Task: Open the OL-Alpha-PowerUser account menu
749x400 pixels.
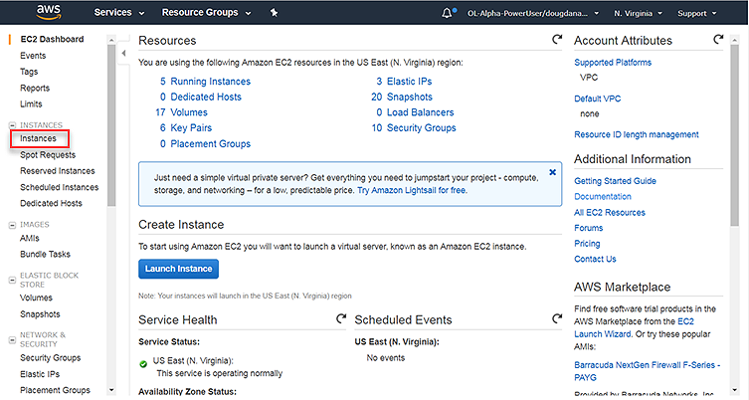Action: [532, 13]
